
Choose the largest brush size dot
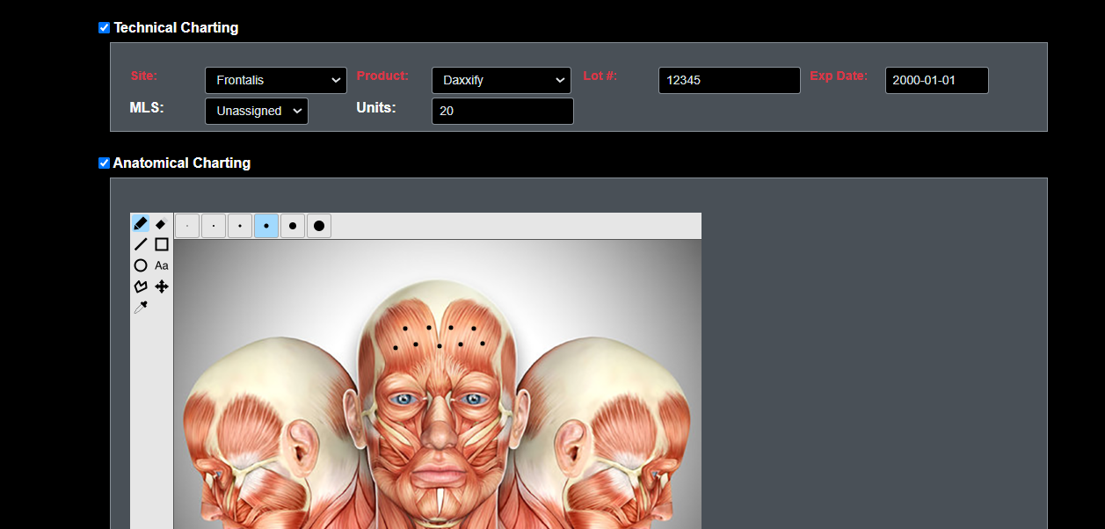(x=319, y=226)
